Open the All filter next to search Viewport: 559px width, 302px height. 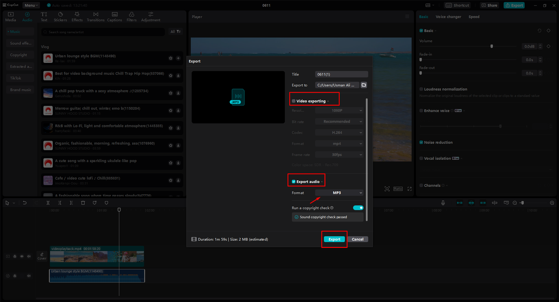(x=176, y=32)
